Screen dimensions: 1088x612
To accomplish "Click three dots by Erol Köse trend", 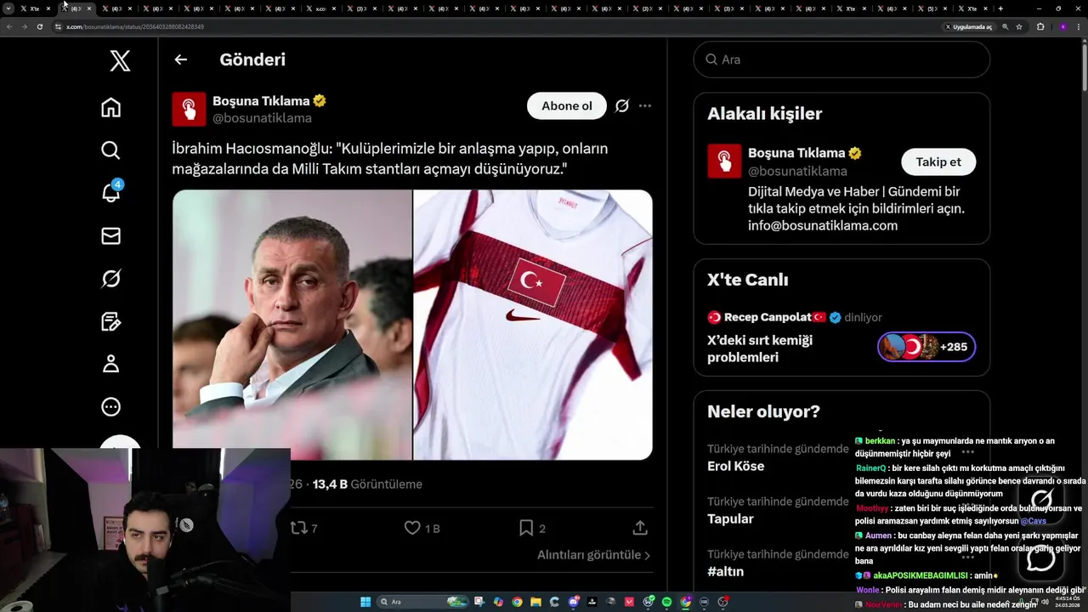I will pyautogui.click(x=967, y=452).
